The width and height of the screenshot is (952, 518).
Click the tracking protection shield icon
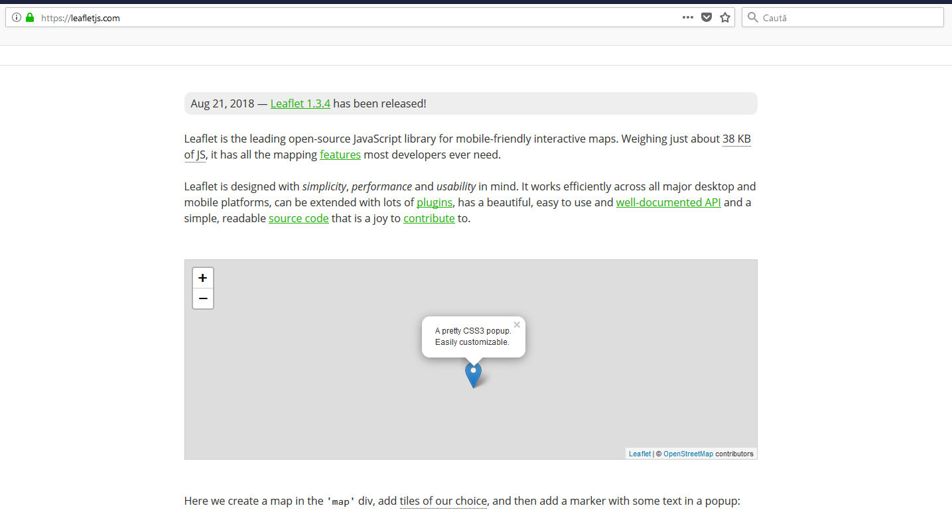(706, 17)
